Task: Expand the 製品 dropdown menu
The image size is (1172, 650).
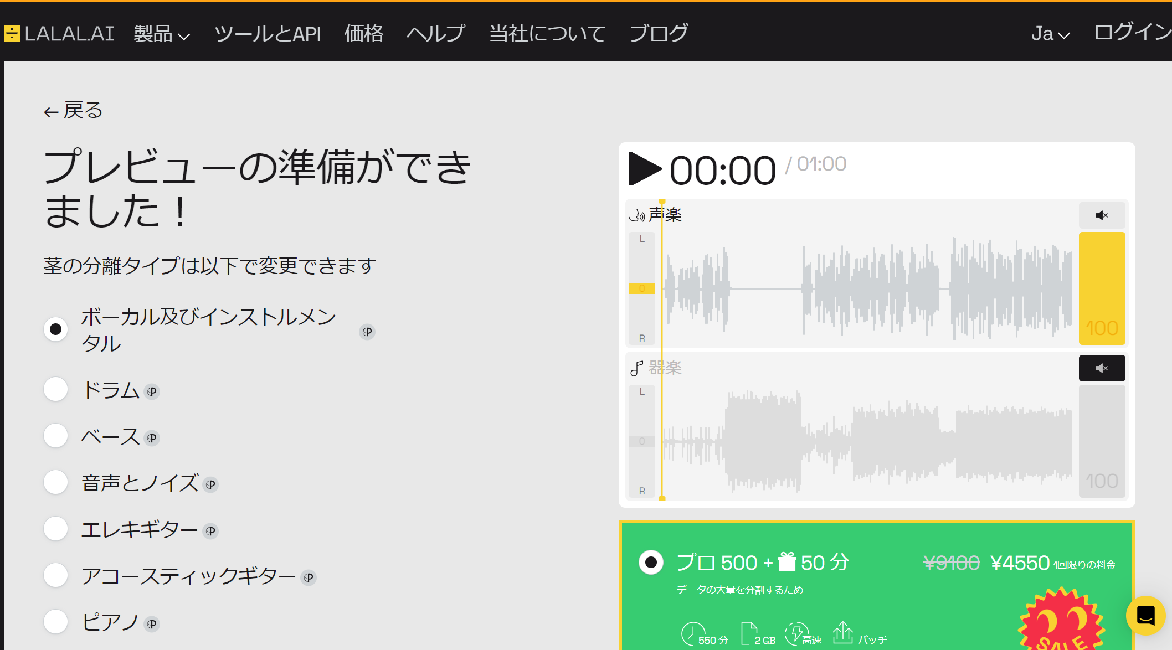Action: (x=161, y=34)
